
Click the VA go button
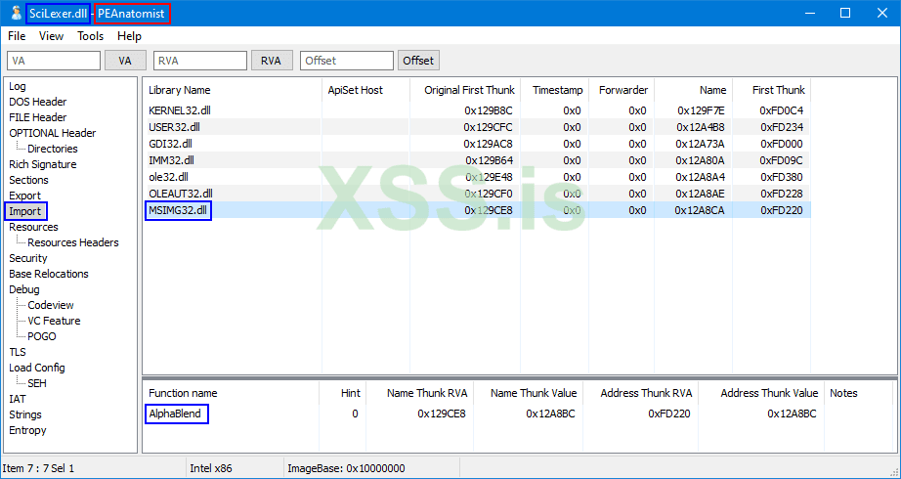[x=125, y=61]
